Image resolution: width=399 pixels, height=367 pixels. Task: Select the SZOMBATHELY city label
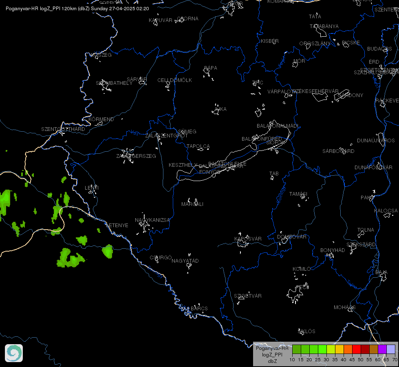[114, 83]
